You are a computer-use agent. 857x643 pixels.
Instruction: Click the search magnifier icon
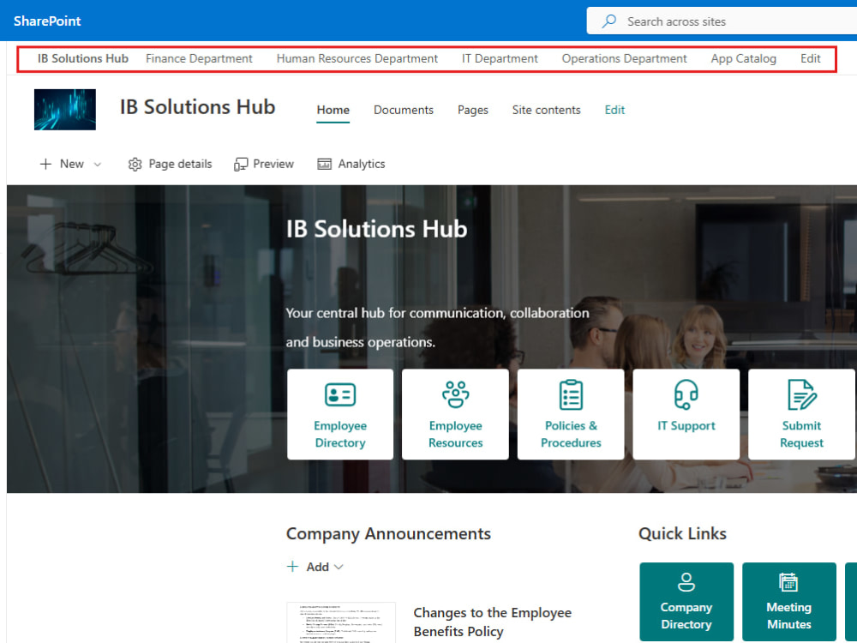coord(608,21)
